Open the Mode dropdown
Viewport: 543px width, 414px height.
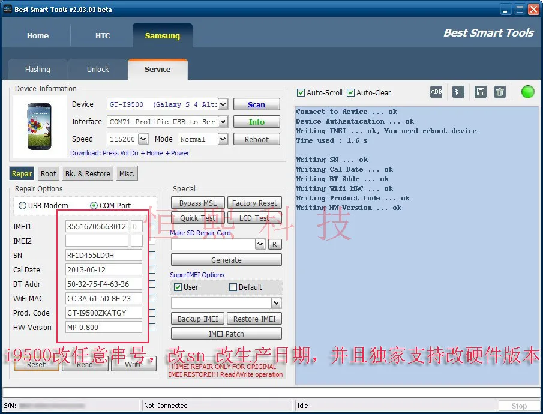coord(223,139)
